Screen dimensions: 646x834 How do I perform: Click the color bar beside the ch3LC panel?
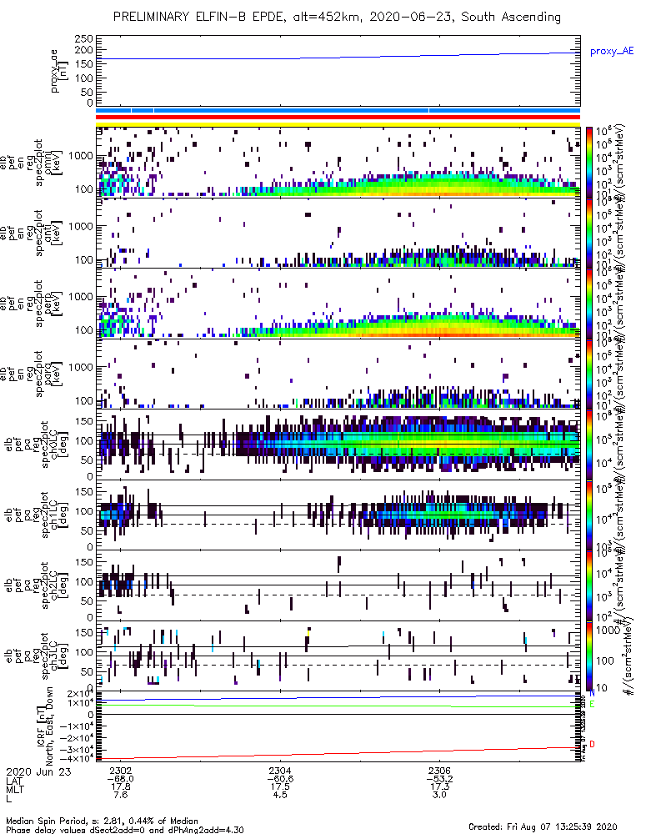tap(589, 656)
